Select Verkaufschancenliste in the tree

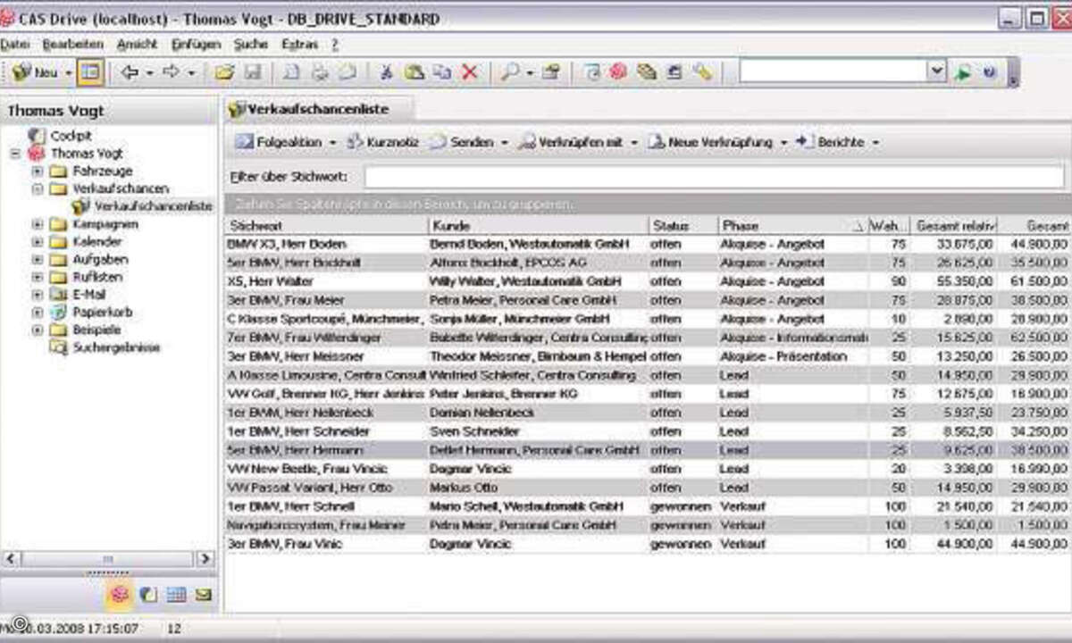click(153, 206)
